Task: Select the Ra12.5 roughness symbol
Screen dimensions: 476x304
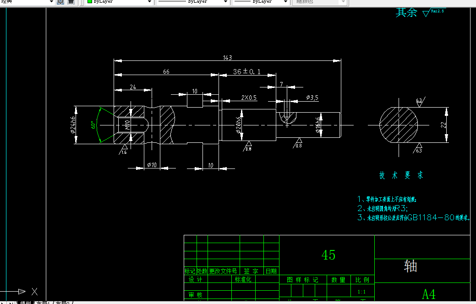Action: (433, 12)
